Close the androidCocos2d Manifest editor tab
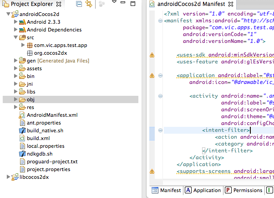The image size is (274, 198). 231,4
